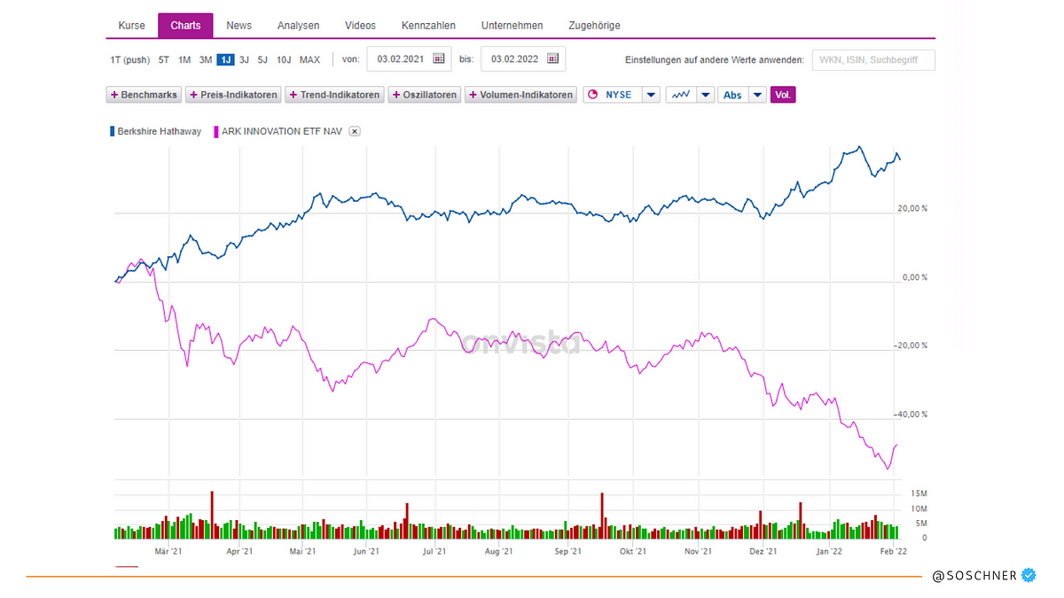This screenshot has width=1064, height=598.
Task: Open the Abs scale dropdown arrow
Action: coord(757,95)
